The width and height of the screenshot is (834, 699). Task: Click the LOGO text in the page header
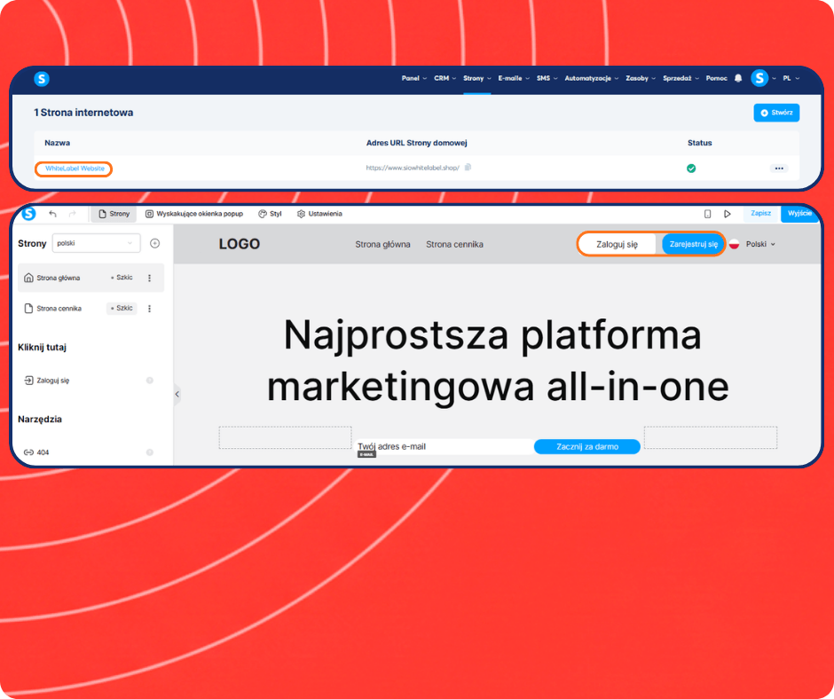click(240, 244)
